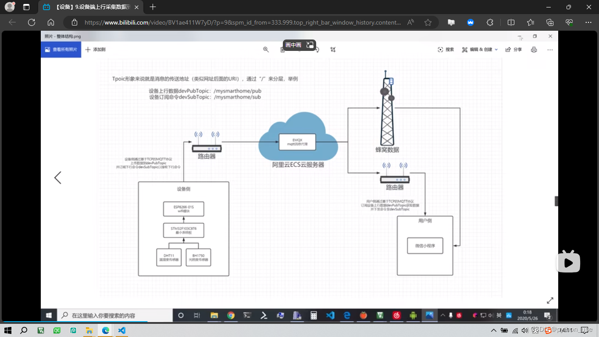Click the Edge profile avatar icon

click(10, 7)
